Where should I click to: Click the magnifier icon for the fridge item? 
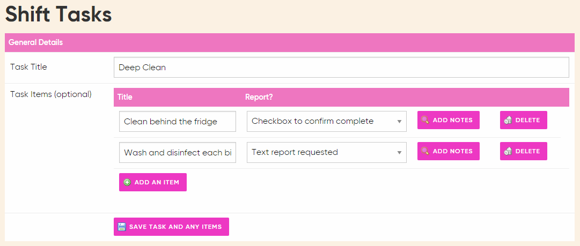(x=425, y=120)
